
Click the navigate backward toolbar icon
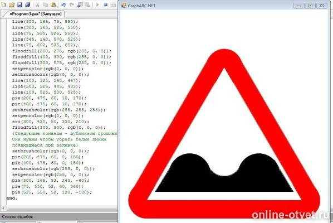[80, 4]
